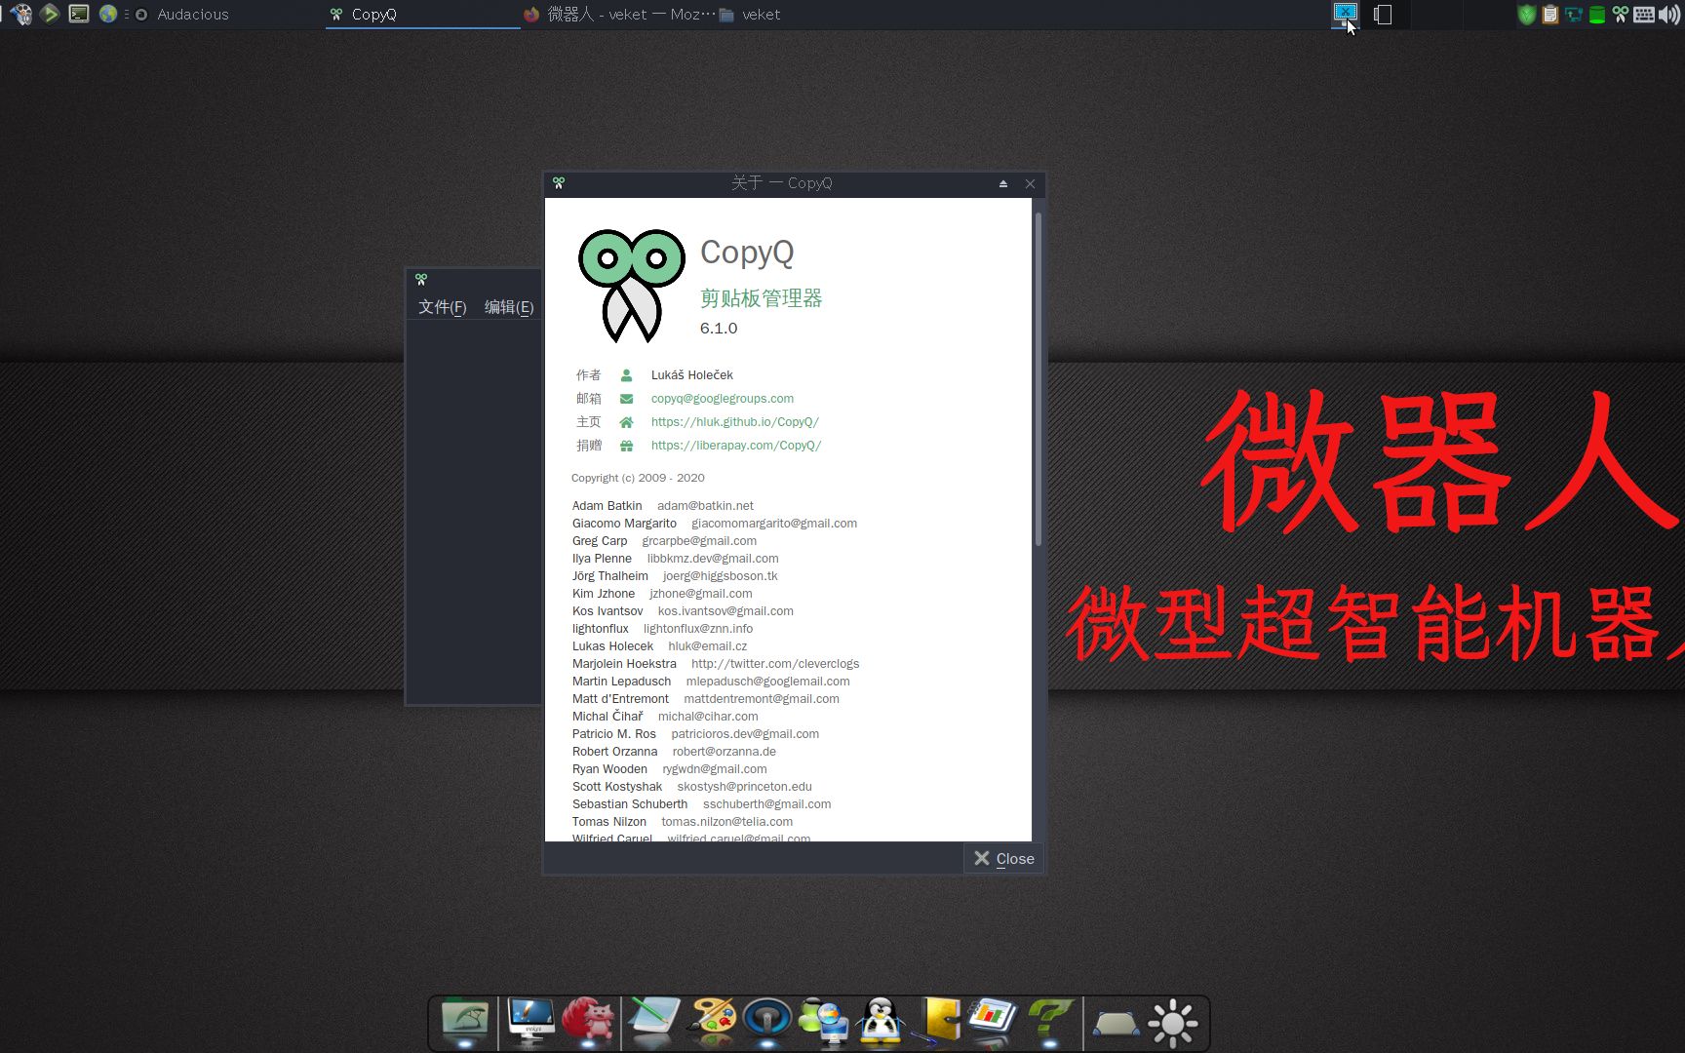Click the green arrow launcher in the panel
This screenshot has width=1685, height=1053.
pyautogui.click(x=50, y=14)
